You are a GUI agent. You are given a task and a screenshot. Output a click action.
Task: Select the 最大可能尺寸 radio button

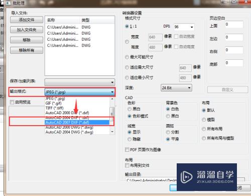(x=127, y=57)
